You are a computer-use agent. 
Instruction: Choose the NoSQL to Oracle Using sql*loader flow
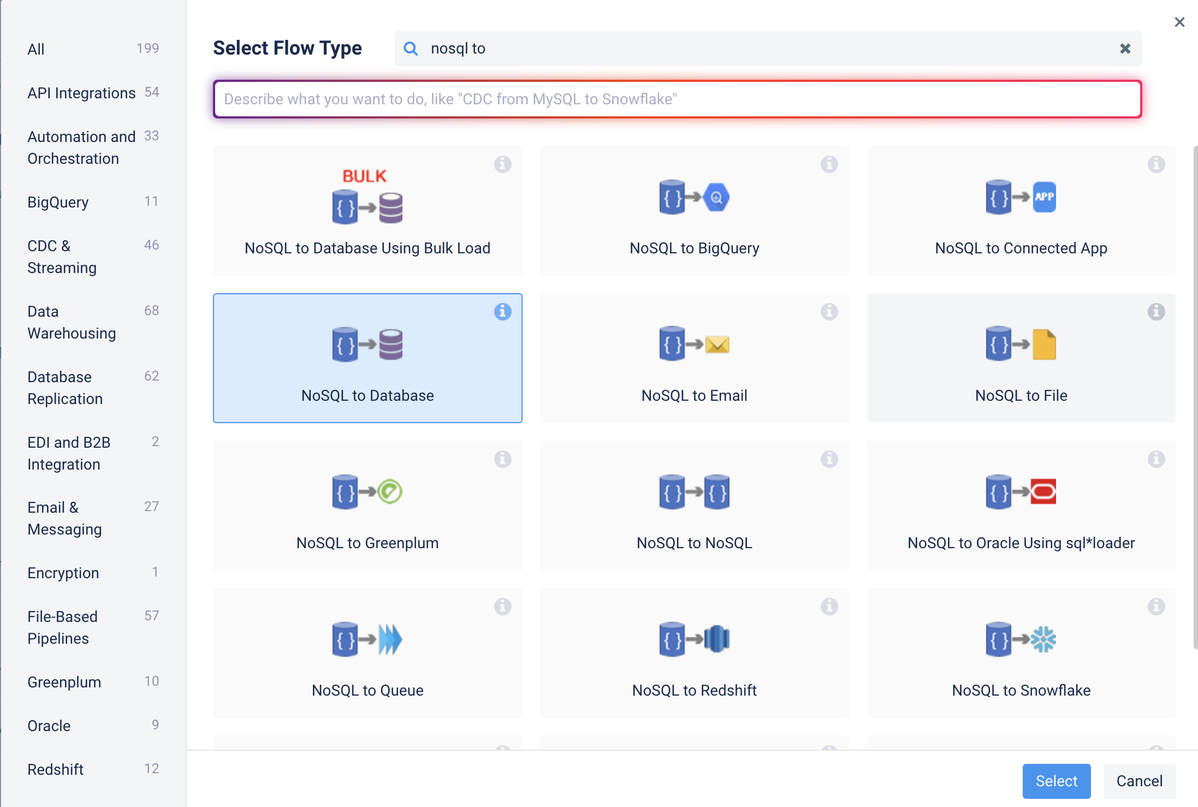coord(1021,506)
